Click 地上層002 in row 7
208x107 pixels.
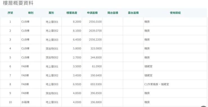click(52, 75)
